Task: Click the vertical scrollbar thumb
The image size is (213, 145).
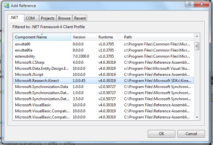Action: [x=197, y=46]
